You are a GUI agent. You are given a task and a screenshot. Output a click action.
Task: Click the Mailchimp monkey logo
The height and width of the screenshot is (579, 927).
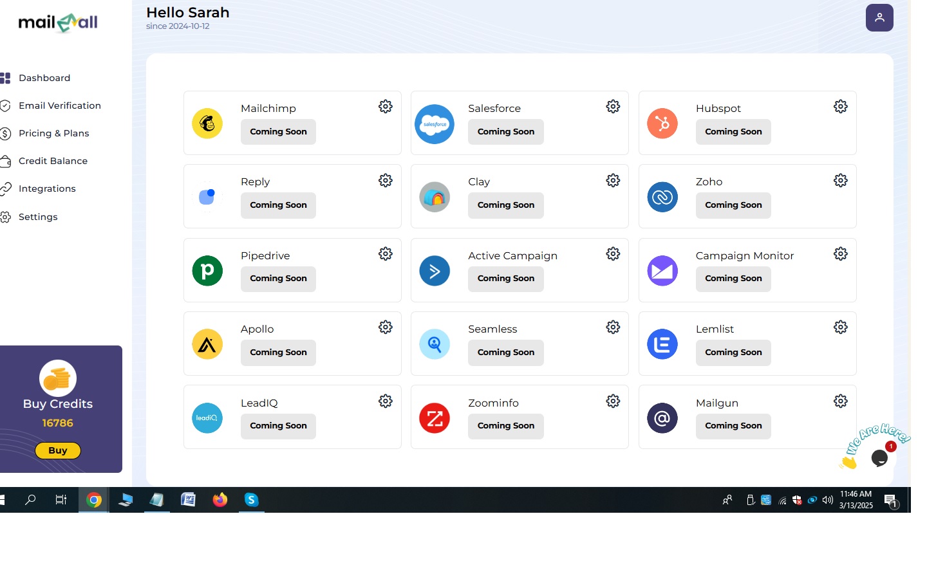click(207, 124)
